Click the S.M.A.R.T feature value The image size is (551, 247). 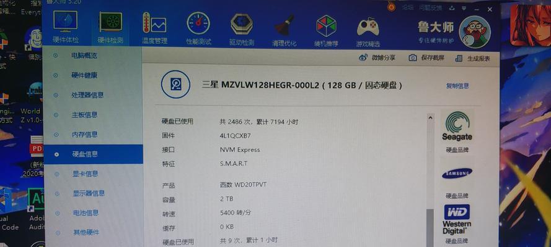[233, 164]
